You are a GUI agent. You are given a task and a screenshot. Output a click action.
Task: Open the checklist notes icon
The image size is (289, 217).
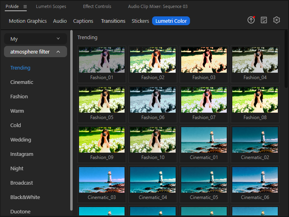[264, 20]
